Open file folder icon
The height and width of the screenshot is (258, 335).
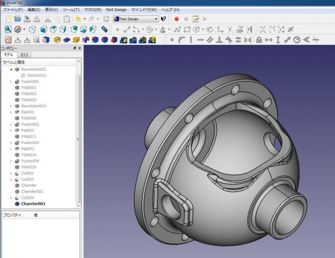(x=18, y=19)
